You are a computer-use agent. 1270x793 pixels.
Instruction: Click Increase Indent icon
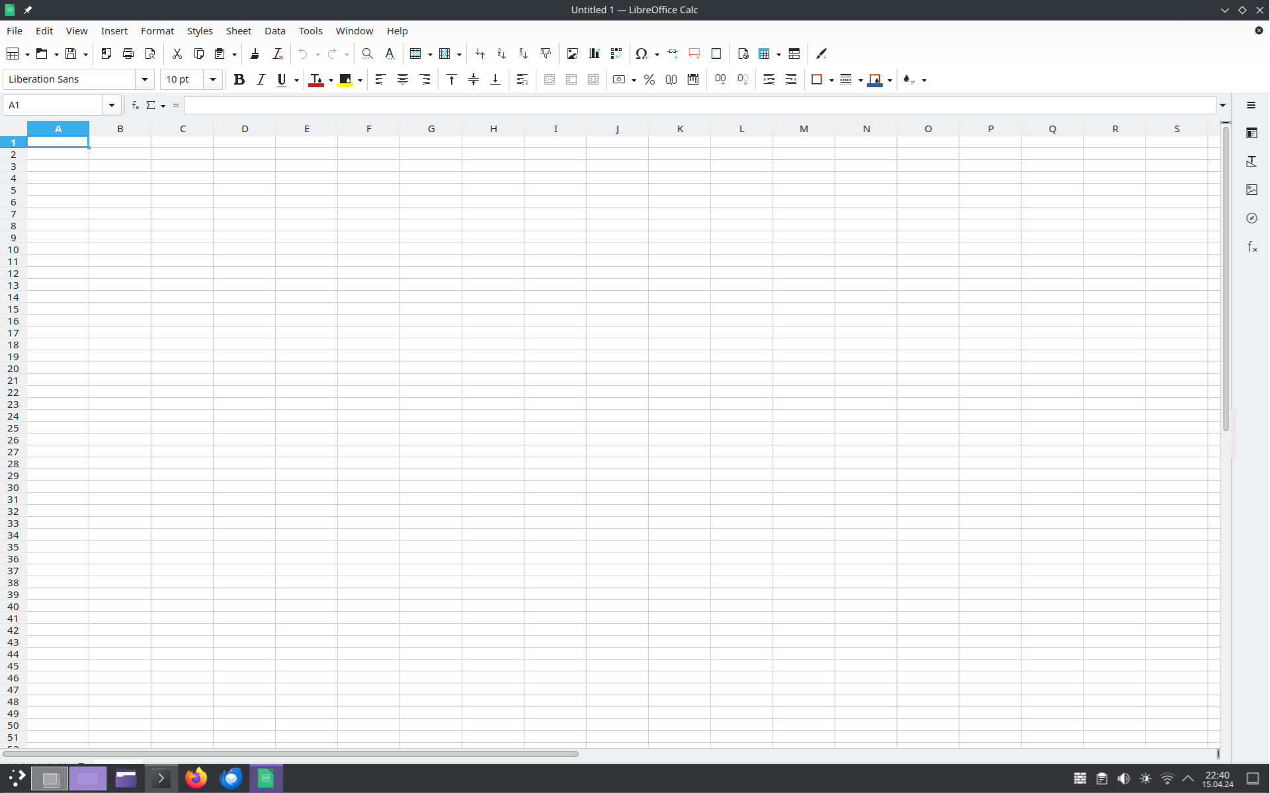tap(769, 79)
